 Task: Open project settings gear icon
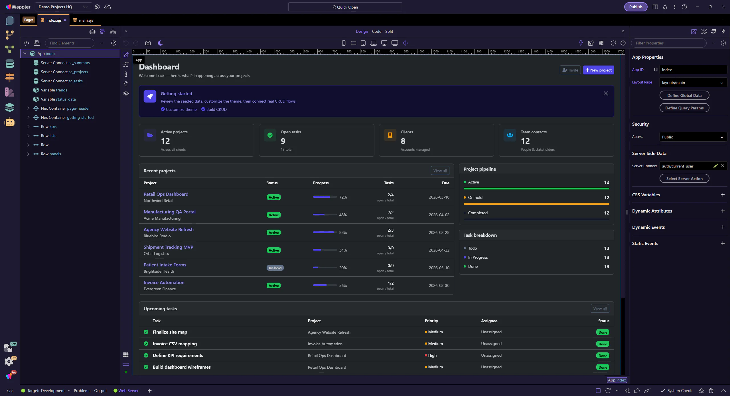[97, 7]
